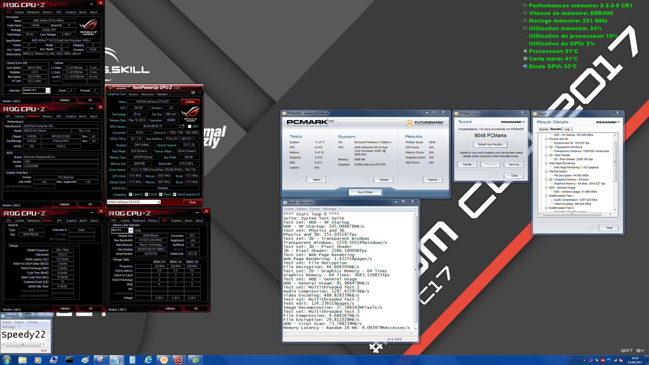Collapse the Physics and 3D tree node
The height and width of the screenshot is (365, 649).
tap(546, 139)
